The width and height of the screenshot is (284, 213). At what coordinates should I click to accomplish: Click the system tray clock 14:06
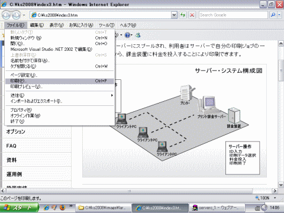click(x=275, y=208)
